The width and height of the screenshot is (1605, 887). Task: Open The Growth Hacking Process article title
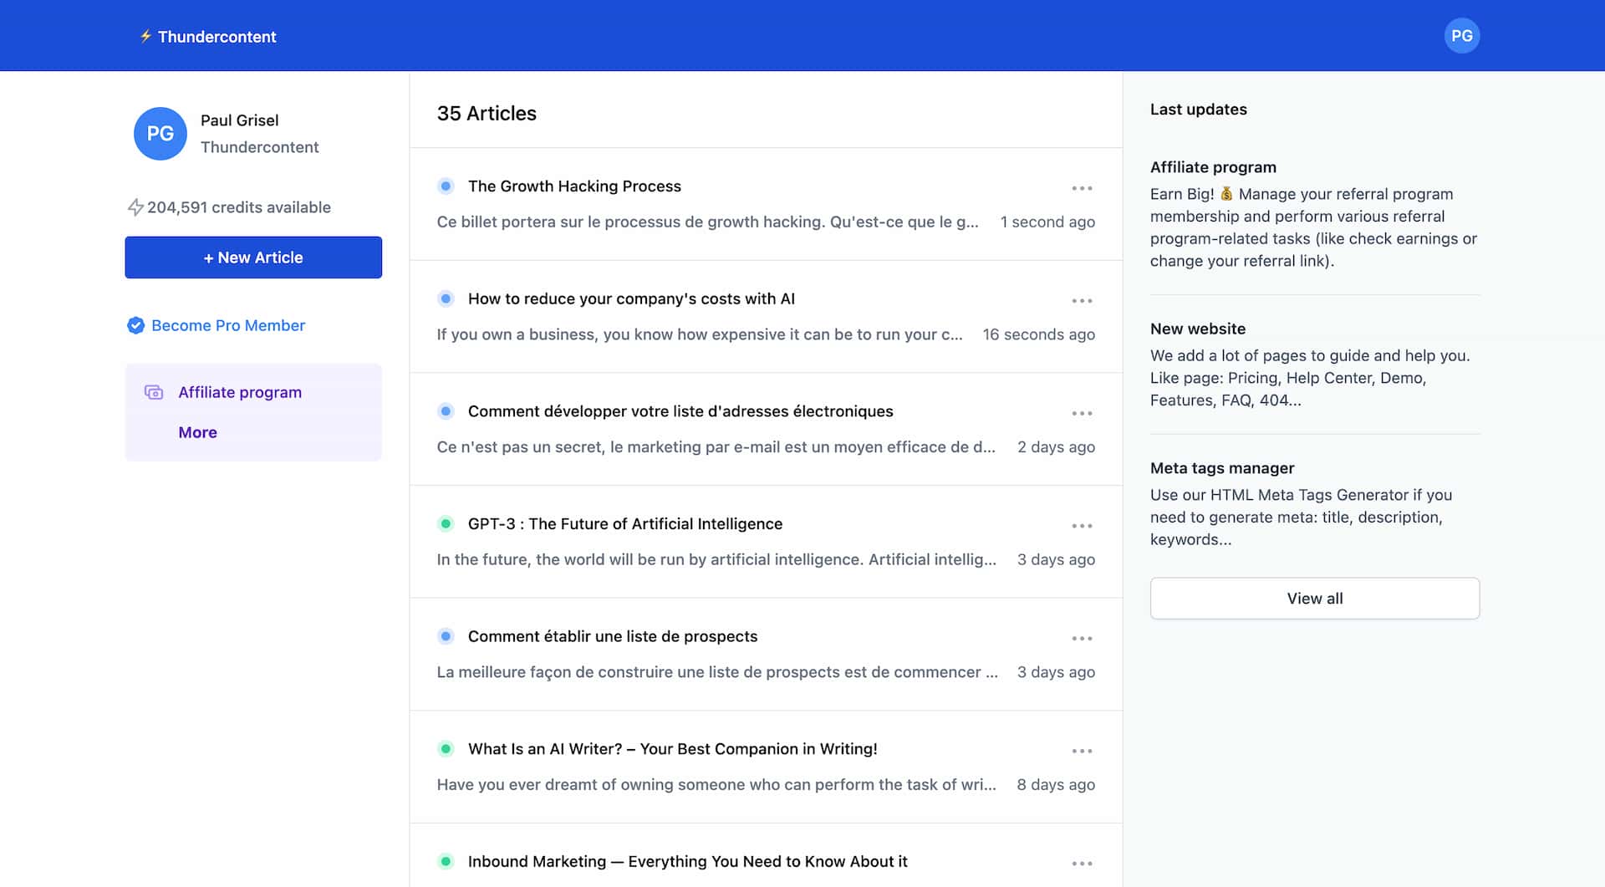574,186
